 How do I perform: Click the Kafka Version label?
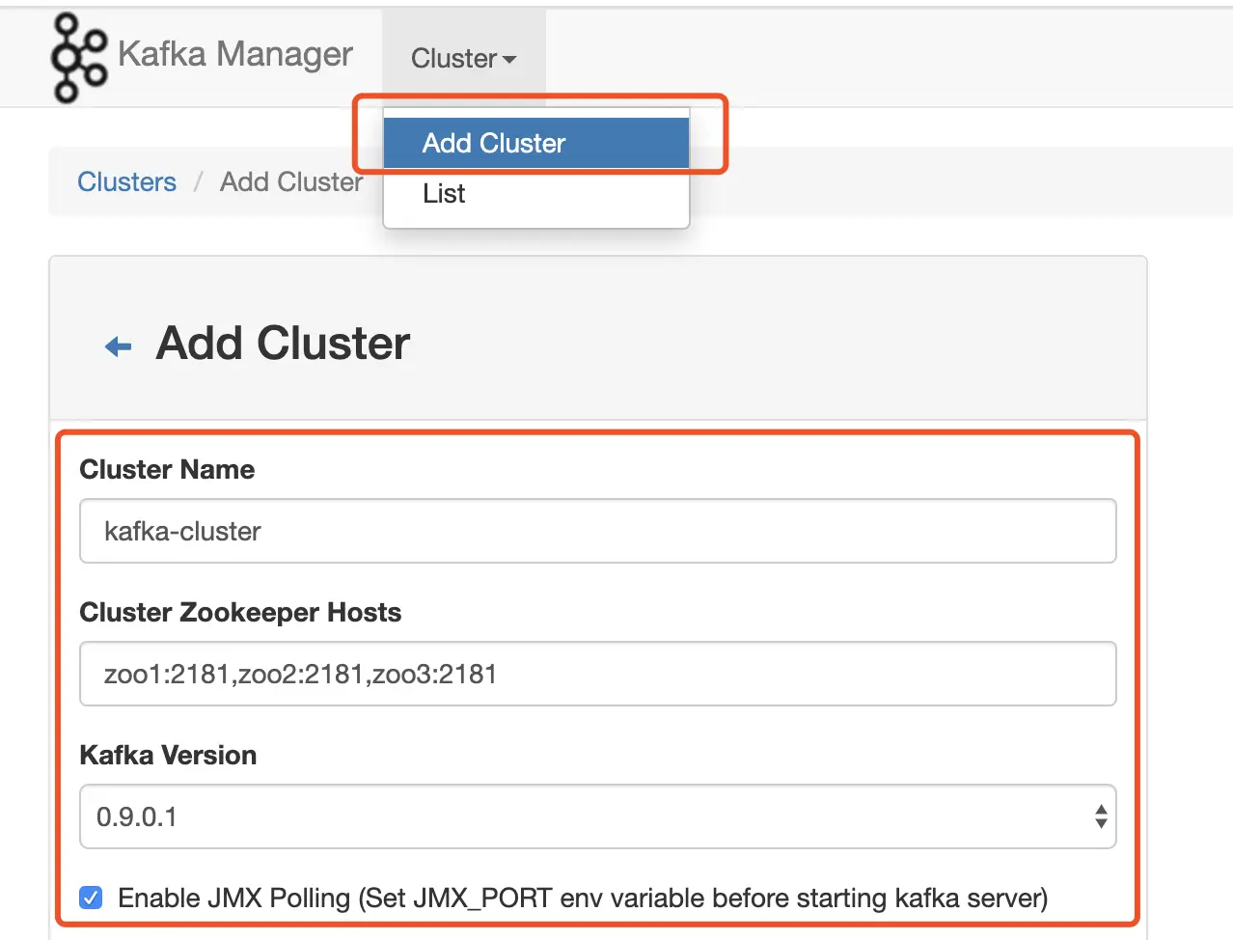pos(168,755)
